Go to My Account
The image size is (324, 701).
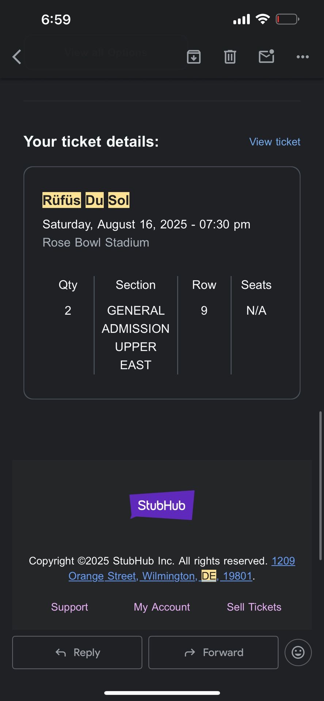click(x=162, y=607)
